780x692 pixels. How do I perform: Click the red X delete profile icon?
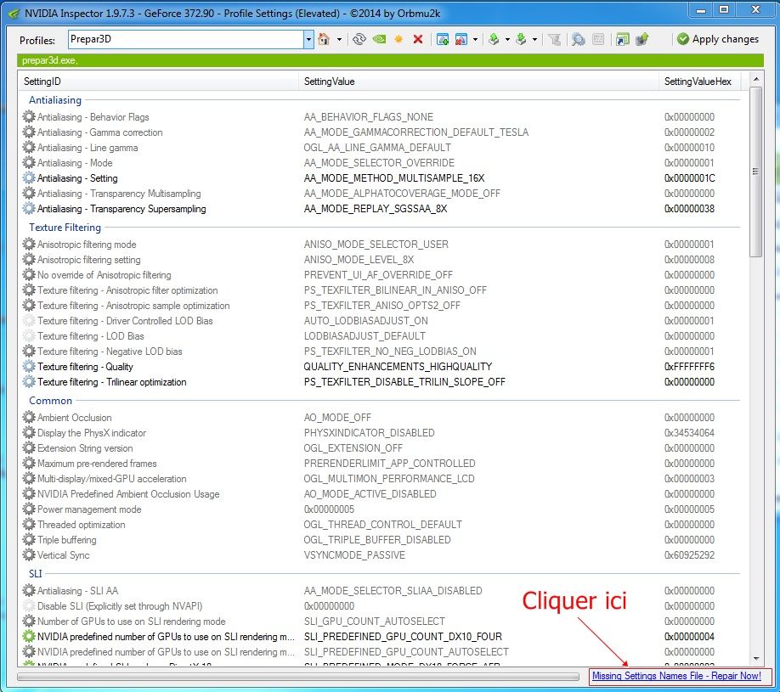click(418, 39)
